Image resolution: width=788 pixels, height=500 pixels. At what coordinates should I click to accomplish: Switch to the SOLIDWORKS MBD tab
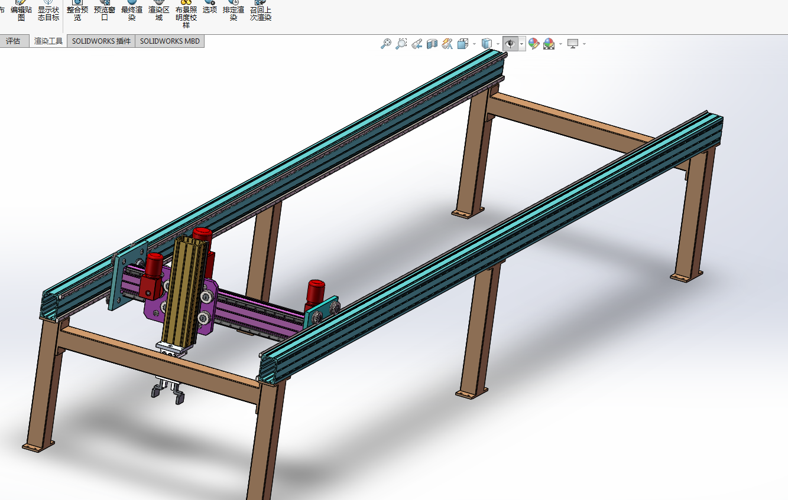tap(170, 41)
